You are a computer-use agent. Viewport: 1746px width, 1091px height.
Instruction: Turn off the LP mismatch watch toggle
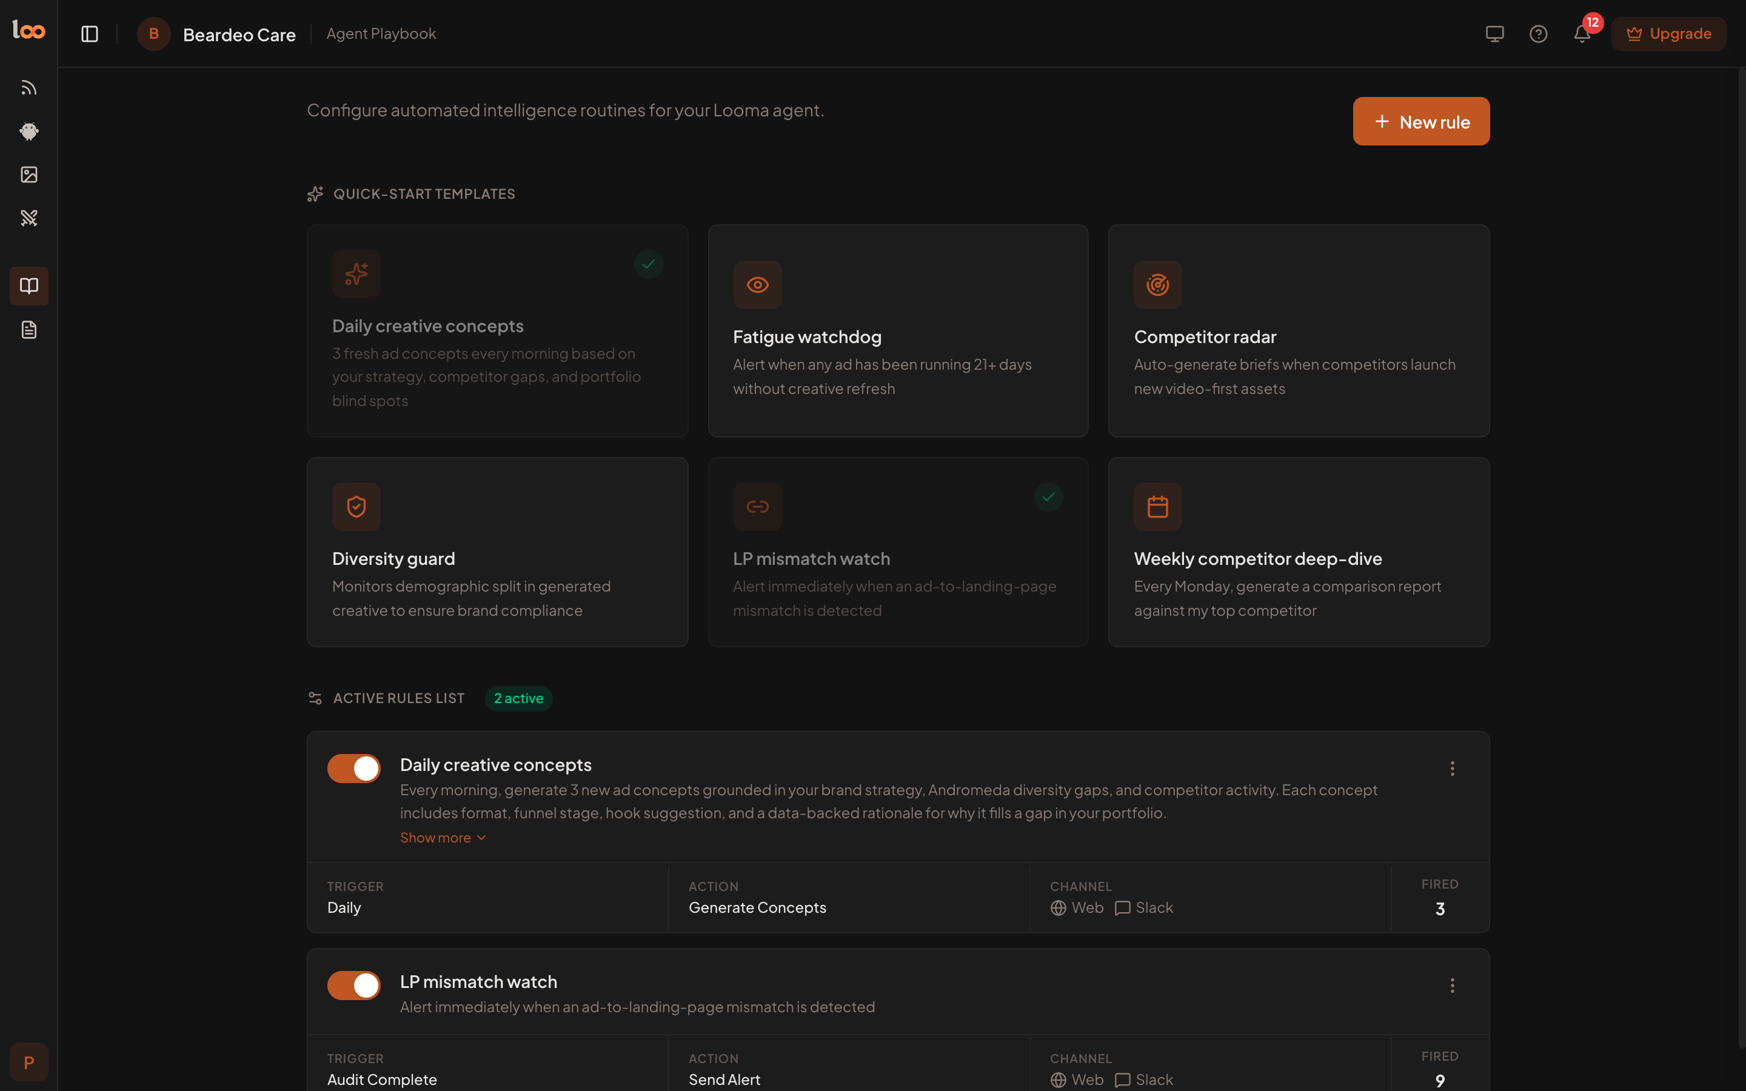[x=353, y=985]
